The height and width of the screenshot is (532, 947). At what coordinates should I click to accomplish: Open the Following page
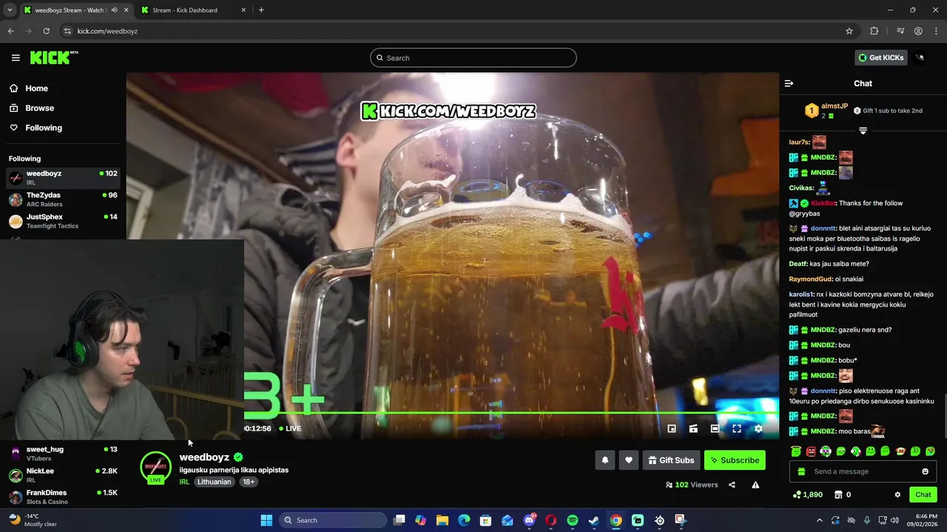coord(44,128)
